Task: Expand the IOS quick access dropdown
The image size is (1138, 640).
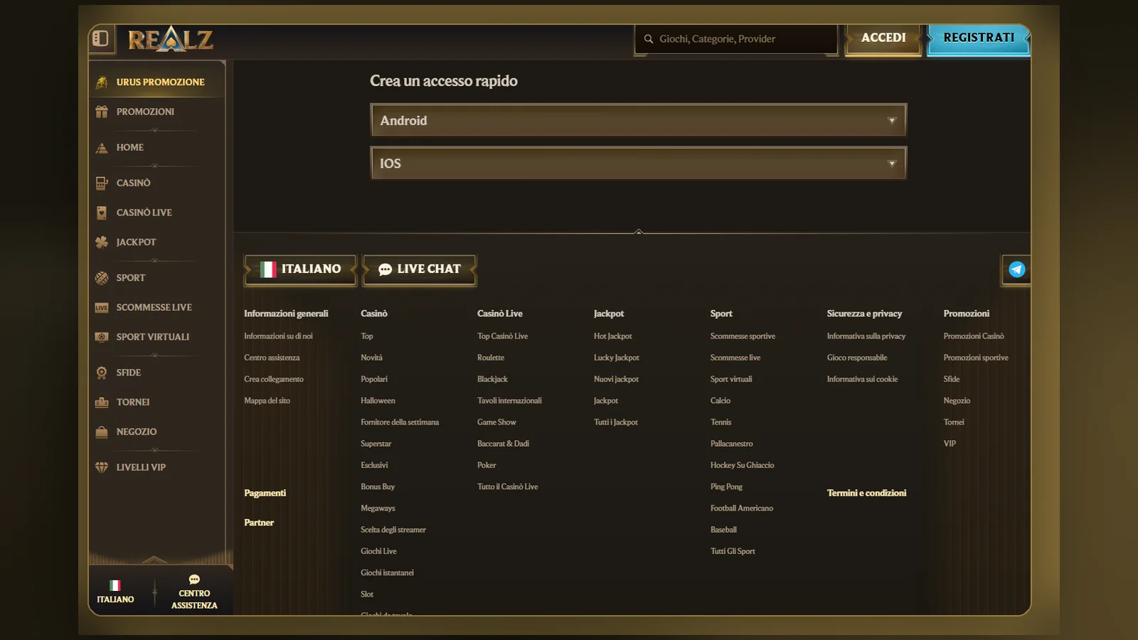Action: pos(638,163)
